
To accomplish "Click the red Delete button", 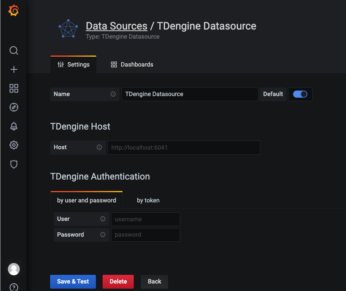I will [118, 282].
